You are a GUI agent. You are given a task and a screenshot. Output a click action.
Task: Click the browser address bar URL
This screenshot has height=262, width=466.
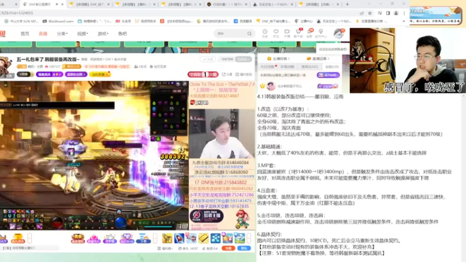(17, 13)
